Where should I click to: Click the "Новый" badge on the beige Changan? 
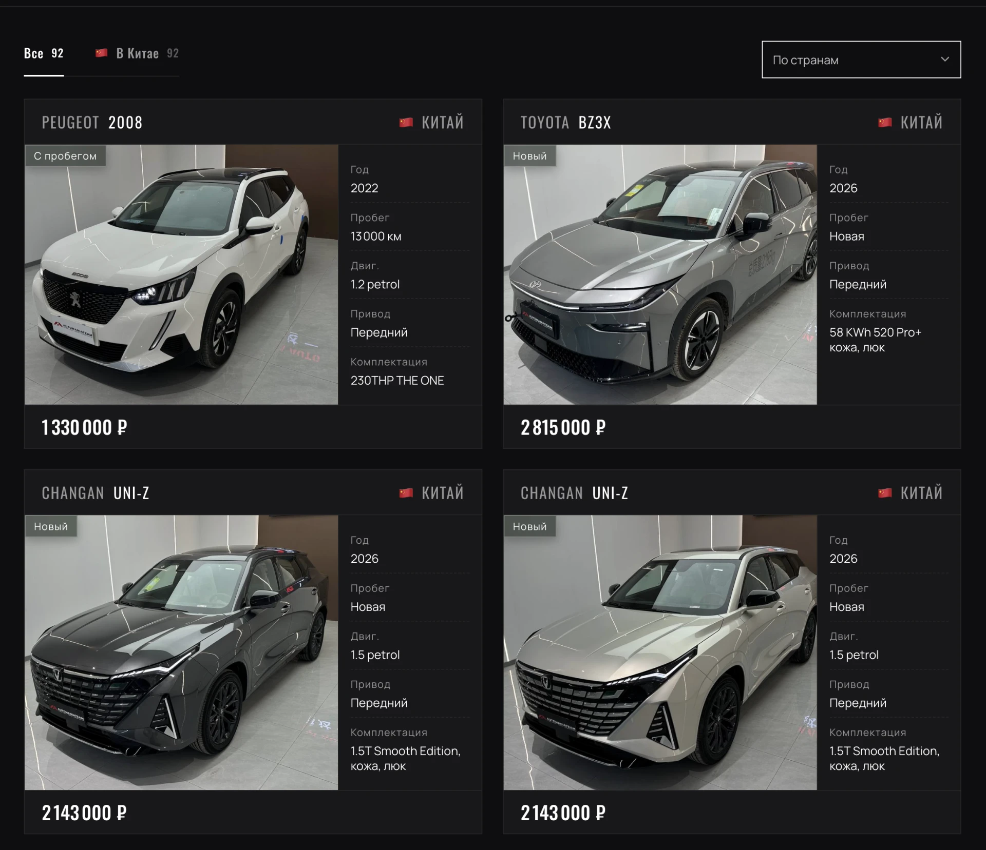(529, 526)
